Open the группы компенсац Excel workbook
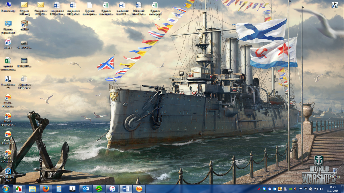The image size is (344, 193). 8,64
